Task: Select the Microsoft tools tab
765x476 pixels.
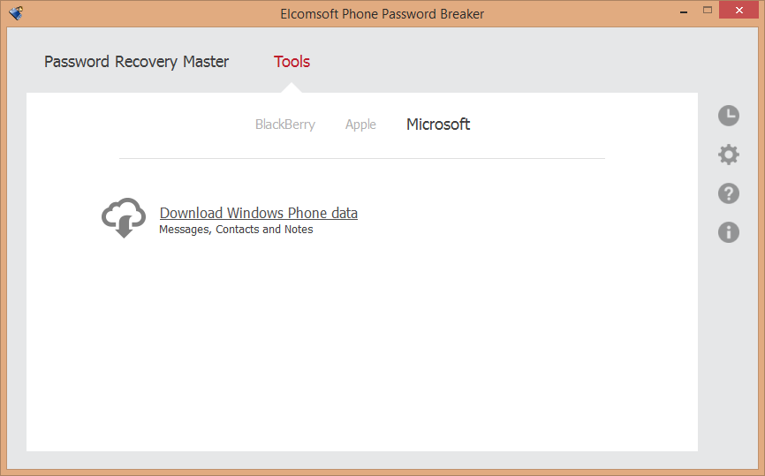Action: pyautogui.click(x=438, y=125)
